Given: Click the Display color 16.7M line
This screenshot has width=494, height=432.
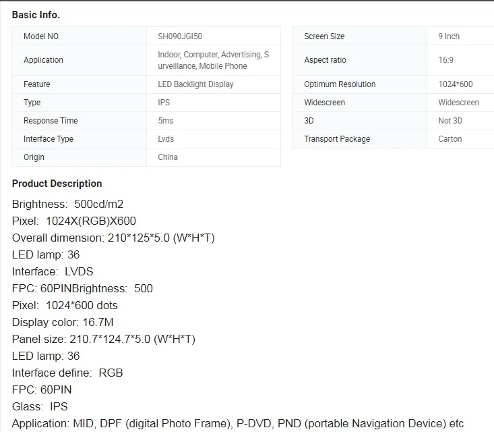Looking at the screenshot, I should [x=63, y=322].
